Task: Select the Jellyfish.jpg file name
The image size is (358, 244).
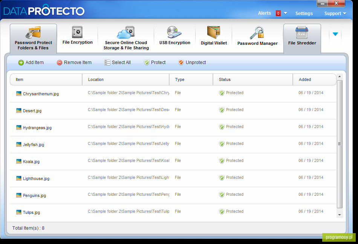Action: pos(34,145)
